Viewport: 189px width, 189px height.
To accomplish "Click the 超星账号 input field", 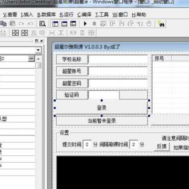I will click(118, 71).
